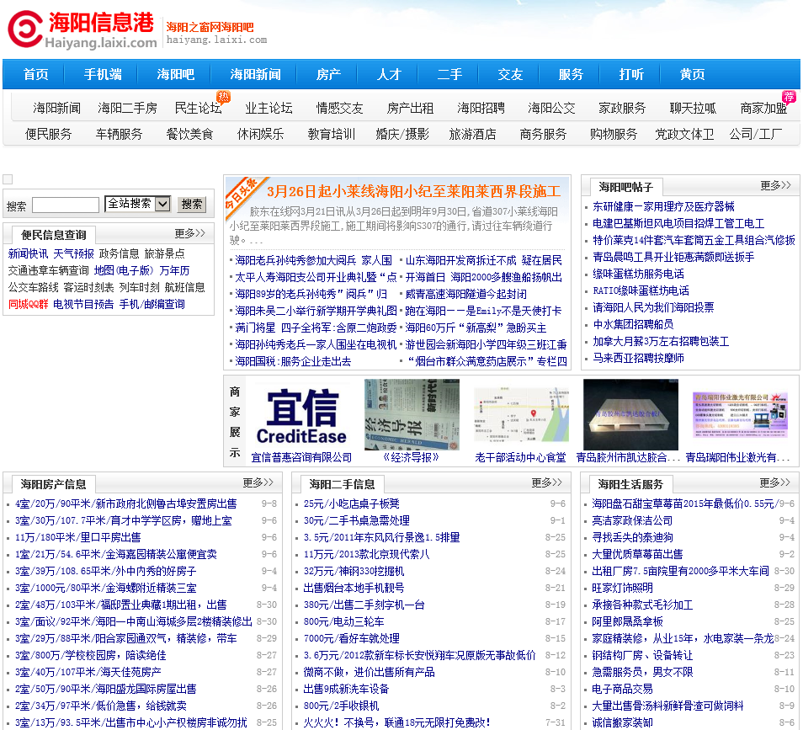Expand 更多 in 海阳吧帖子 panel
The image size is (803, 730).
(x=775, y=185)
